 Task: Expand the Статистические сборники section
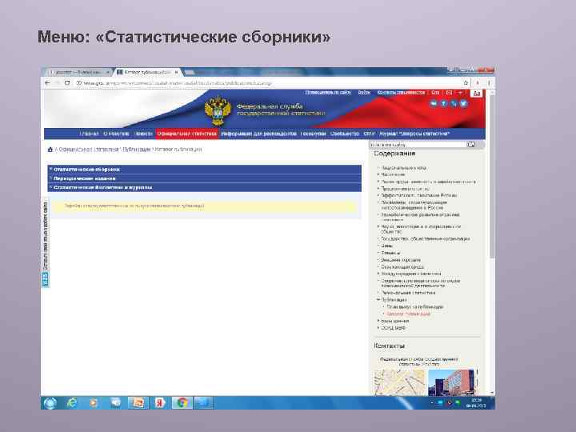[205, 170]
